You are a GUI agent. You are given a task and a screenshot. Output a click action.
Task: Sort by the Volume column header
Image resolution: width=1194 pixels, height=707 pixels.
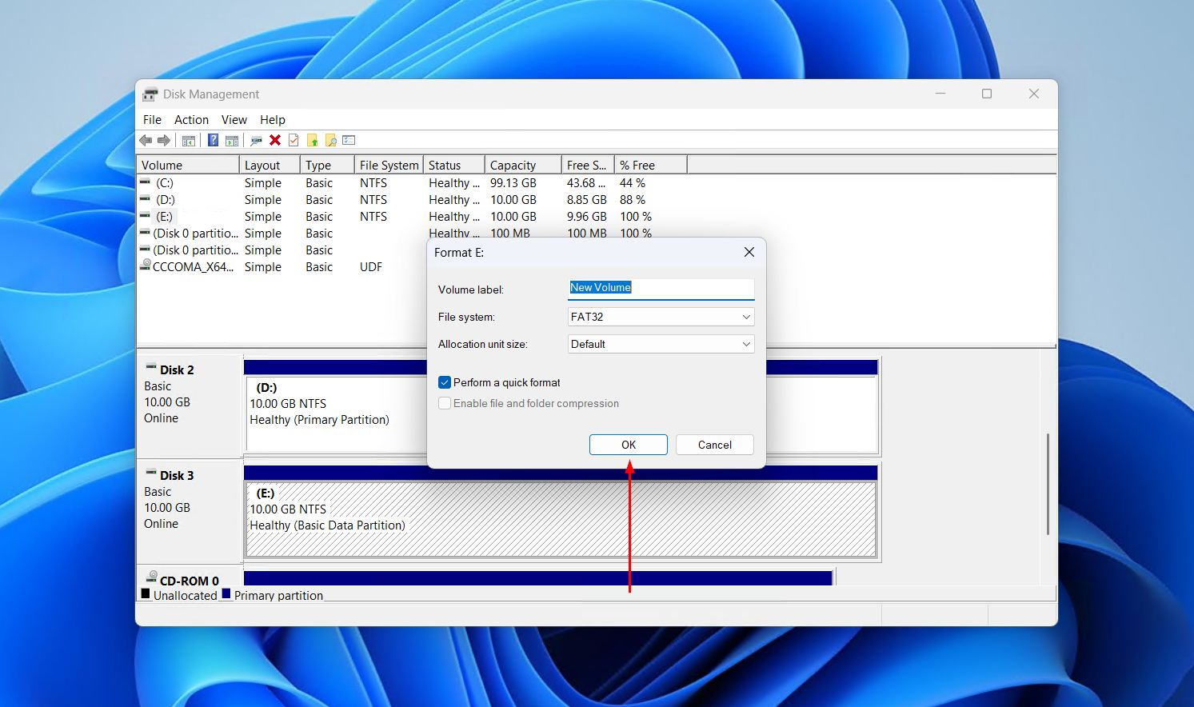[188, 165]
